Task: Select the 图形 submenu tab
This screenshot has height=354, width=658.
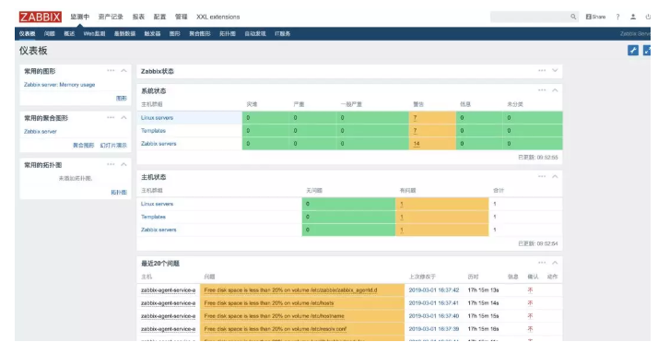Action: pos(174,33)
